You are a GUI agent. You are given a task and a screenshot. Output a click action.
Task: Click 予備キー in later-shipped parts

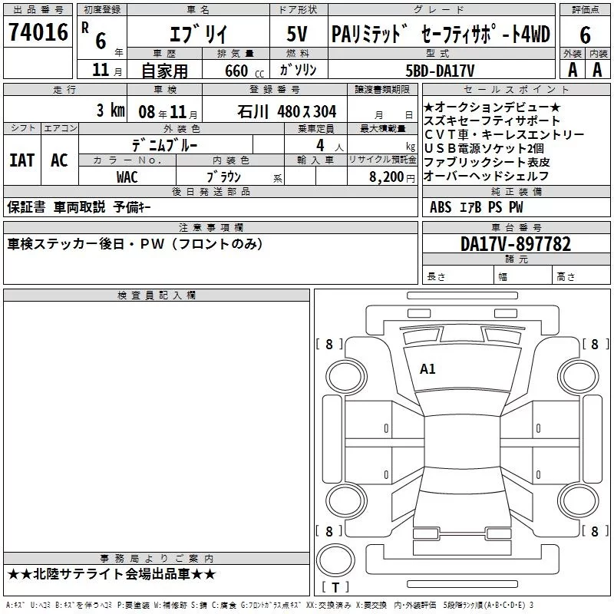pyautogui.click(x=132, y=206)
